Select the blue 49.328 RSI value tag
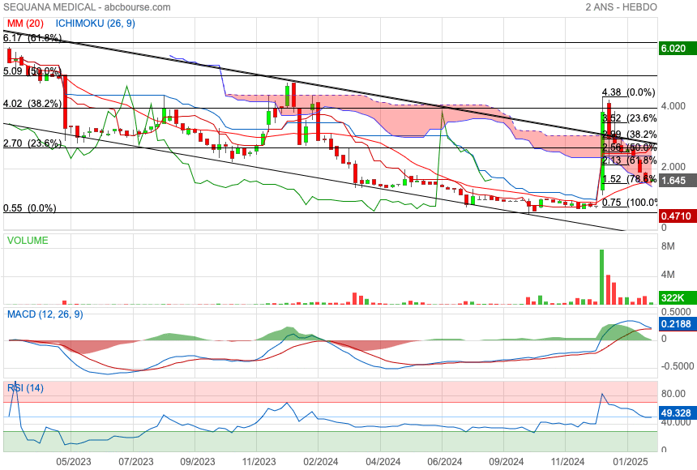This screenshot has width=697, height=470. 678,413
